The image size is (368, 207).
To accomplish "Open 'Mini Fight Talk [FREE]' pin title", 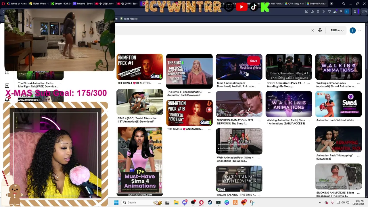I will pos(38,85).
